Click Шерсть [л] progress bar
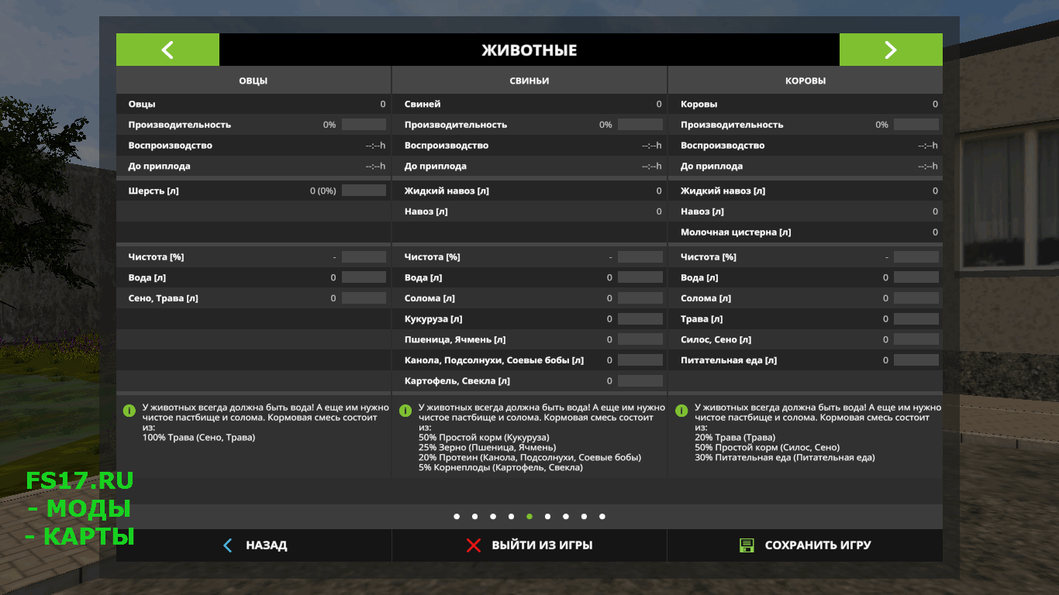1059x595 pixels. (x=364, y=191)
